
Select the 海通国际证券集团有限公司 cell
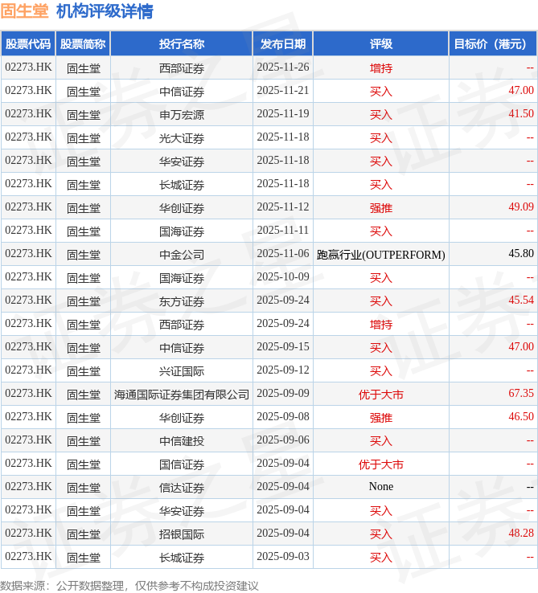(x=182, y=395)
